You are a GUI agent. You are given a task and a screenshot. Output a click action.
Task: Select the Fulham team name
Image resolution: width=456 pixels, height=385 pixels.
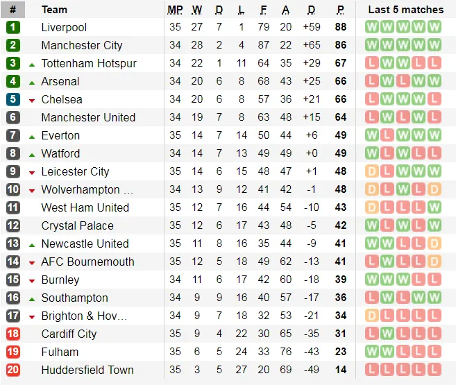click(60, 352)
